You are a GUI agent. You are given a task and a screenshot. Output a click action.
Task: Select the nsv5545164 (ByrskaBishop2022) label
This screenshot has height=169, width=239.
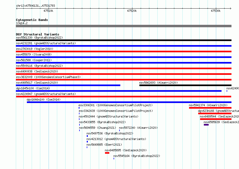tap(137, 156)
